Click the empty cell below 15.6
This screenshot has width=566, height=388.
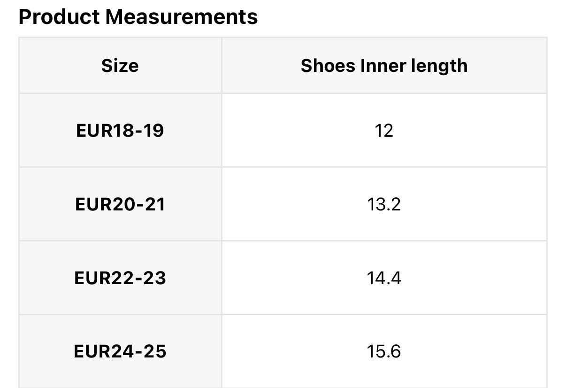click(384, 380)
